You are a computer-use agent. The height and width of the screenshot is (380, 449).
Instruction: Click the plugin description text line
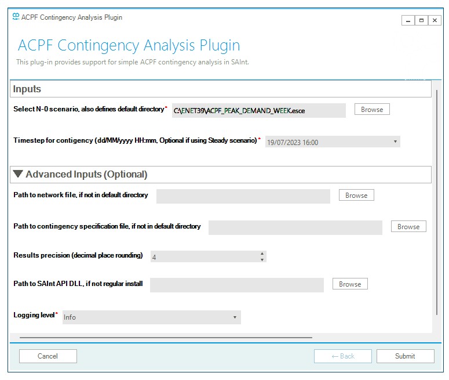point(133,62)
